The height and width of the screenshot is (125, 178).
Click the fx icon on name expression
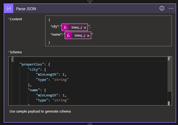[x=68, y=35]
